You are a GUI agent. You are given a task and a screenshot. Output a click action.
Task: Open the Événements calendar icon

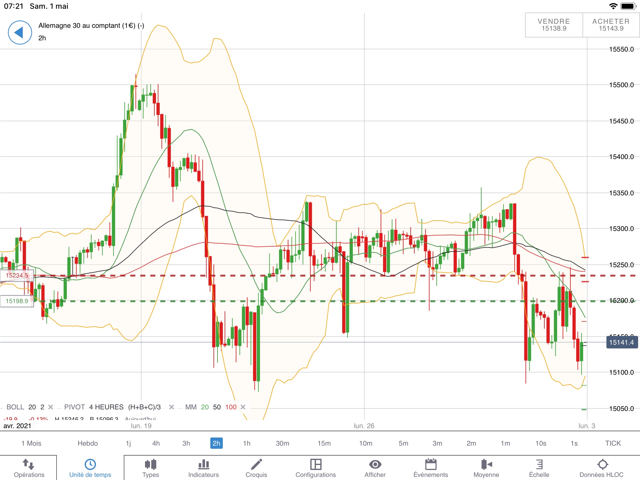(x=431, y=464)
